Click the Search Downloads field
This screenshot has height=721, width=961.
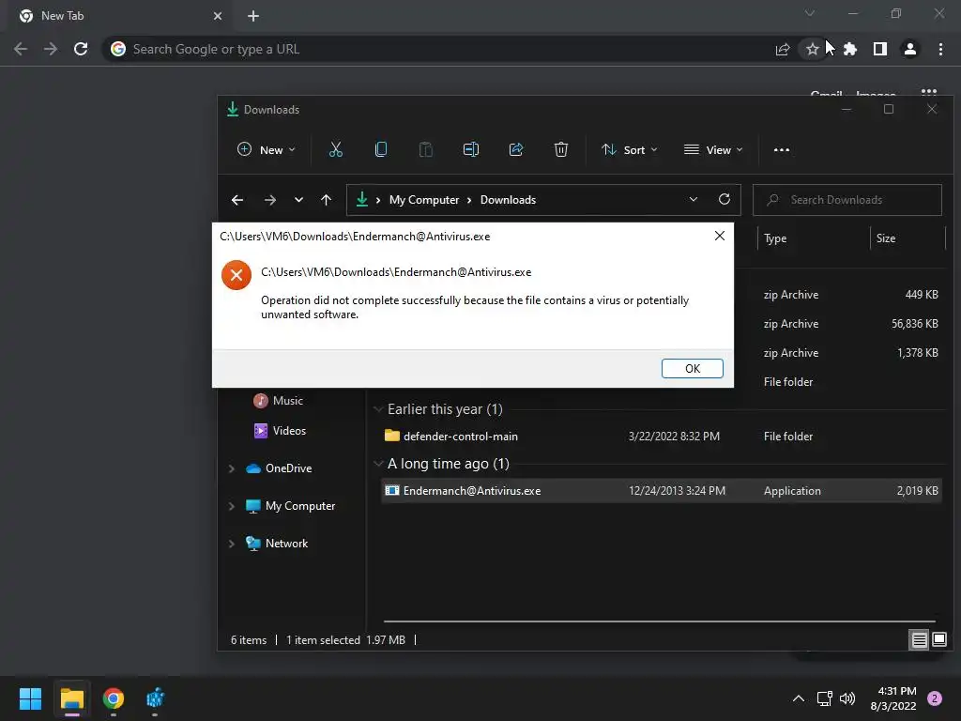coord(847,200)
